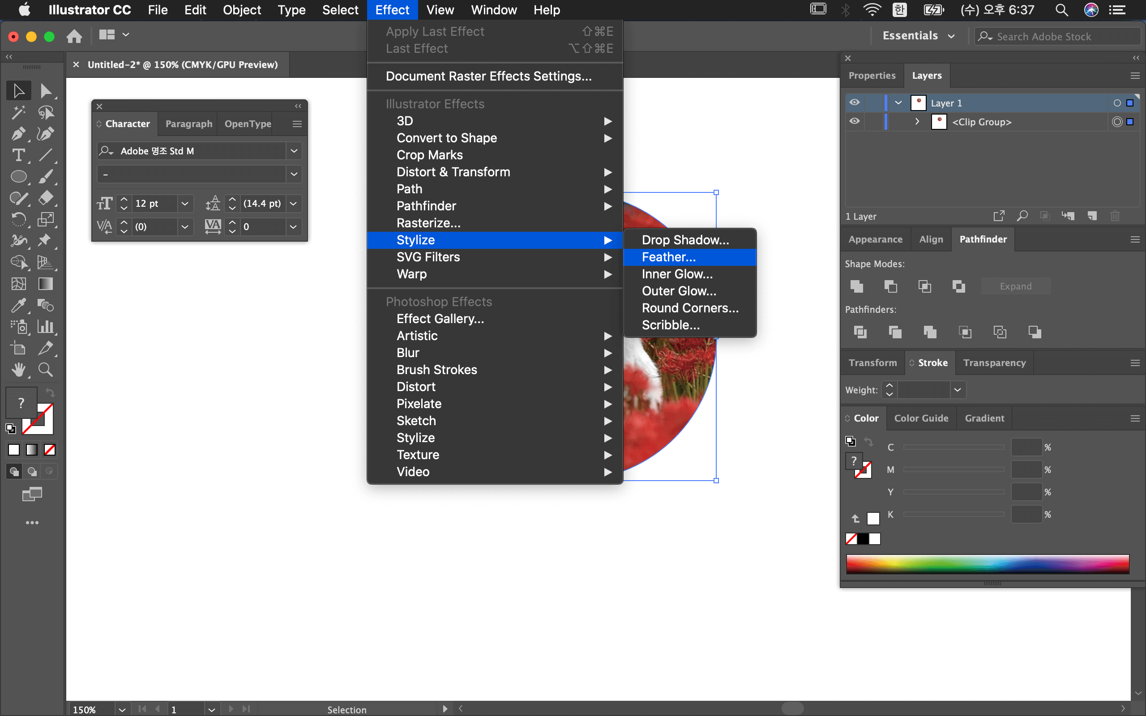
Task: Open Document Raster Effects Settings
Action: pos(488,76)
